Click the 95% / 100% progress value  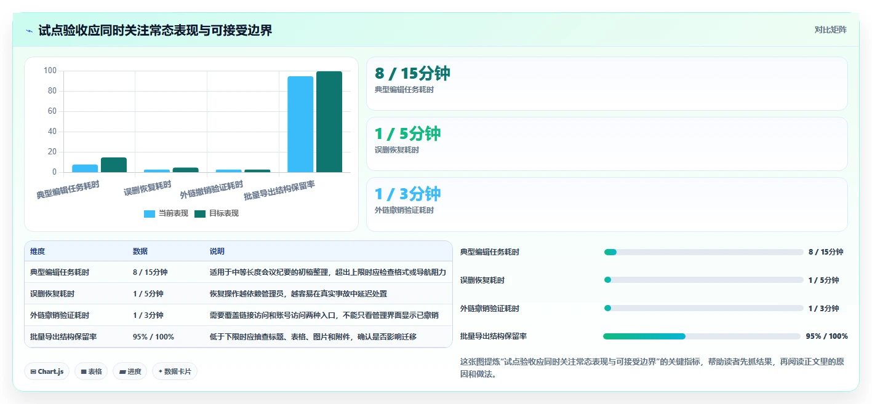click(x=827, y=336)
